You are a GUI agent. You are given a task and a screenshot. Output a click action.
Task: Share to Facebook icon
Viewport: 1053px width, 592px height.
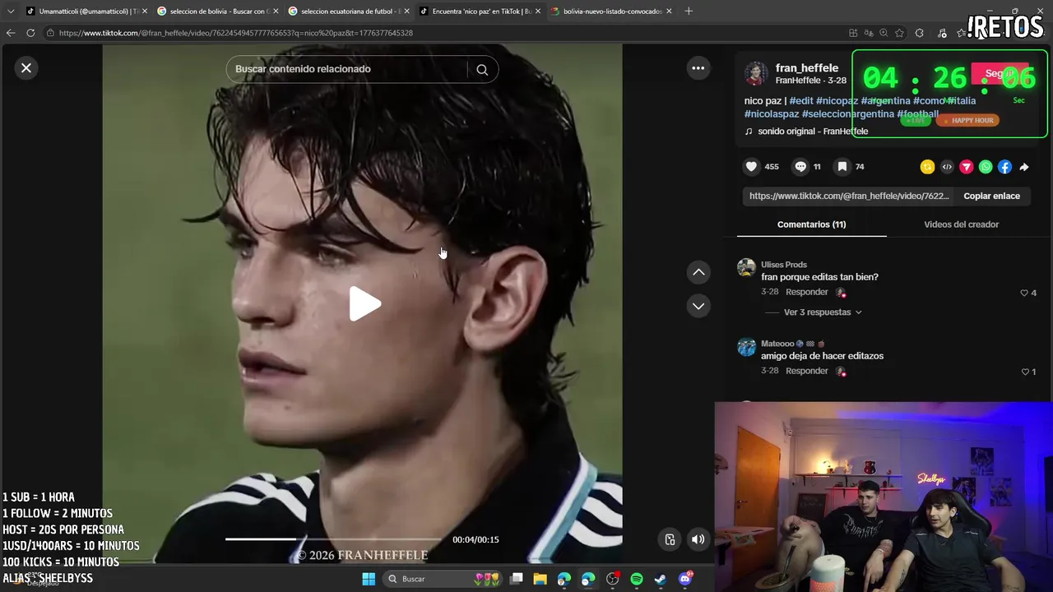pyautogui.click(x=1004, y=167)
